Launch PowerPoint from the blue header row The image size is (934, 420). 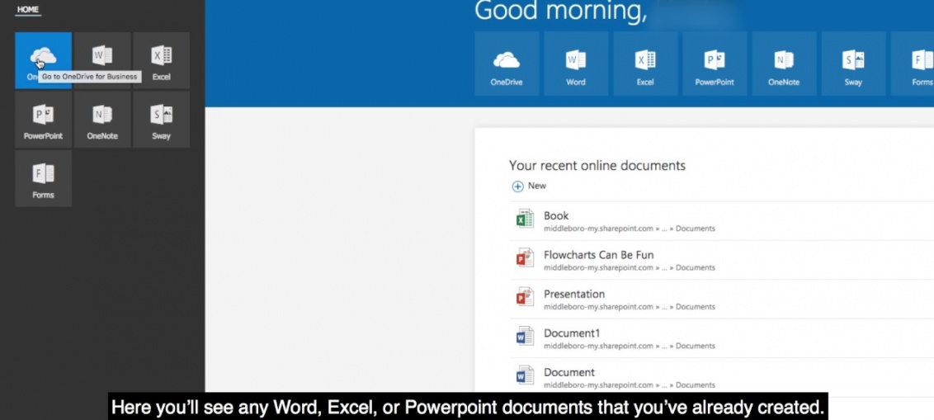(715, 64)
